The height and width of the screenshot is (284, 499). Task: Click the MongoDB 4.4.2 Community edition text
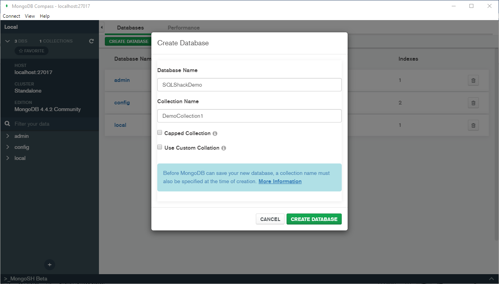48,110
